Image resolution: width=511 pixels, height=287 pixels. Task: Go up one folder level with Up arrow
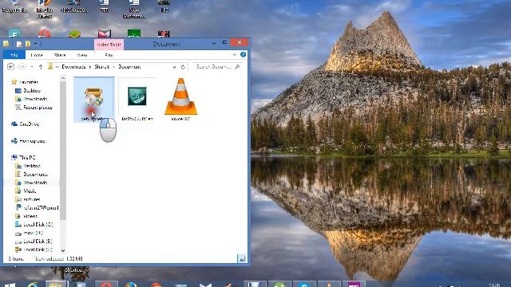tap(41, 67)
